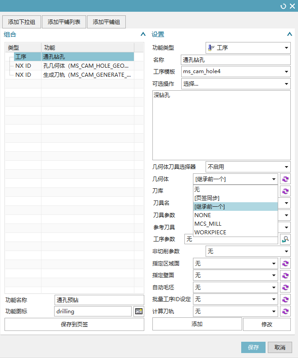Screen dimensions: 298x358
Task: Select NONE in the 几何体 list
Action: (235, 215)
